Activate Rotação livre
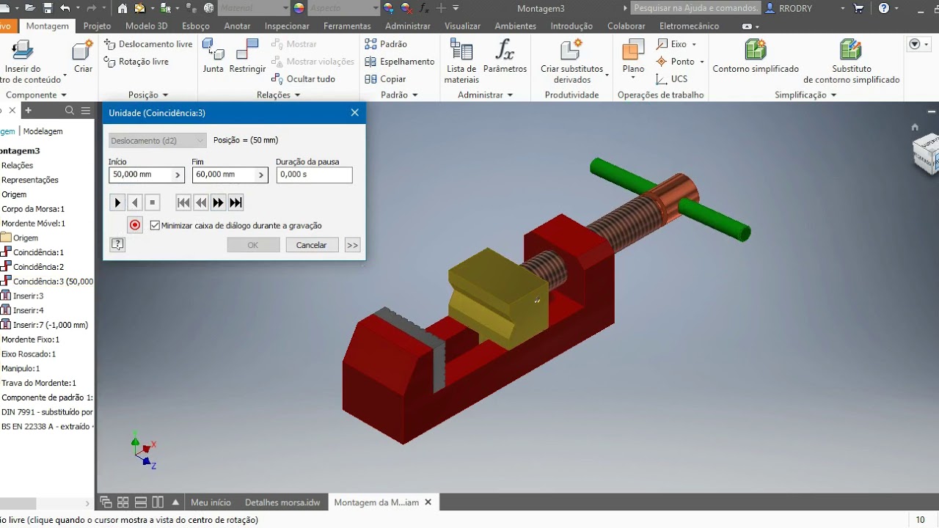The height and width of the screenshot is (528, 939). (136, 62)
